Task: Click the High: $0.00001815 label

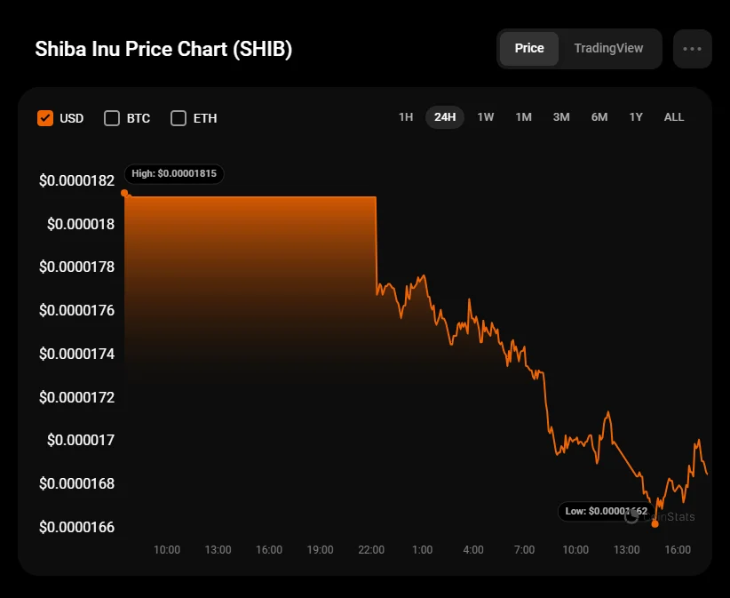Action: point(174,173)
